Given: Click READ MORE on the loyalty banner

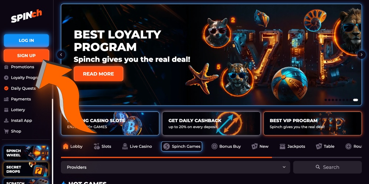Looking at the screenshot, I should [x=99, y=74].
